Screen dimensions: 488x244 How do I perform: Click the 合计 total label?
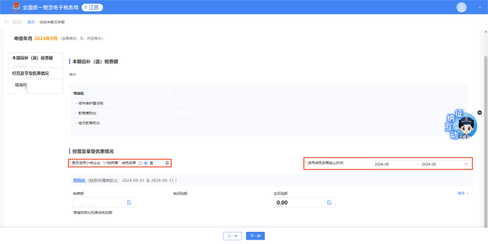click(x=73, y=74)
